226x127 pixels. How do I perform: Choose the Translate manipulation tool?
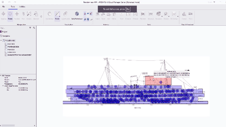17,16
